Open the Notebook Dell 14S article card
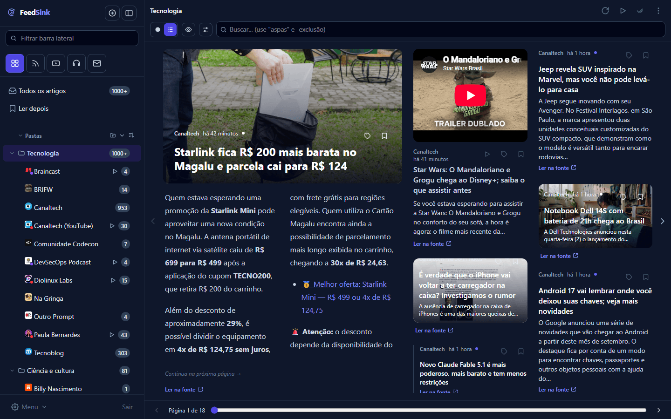 click(595, 216)
